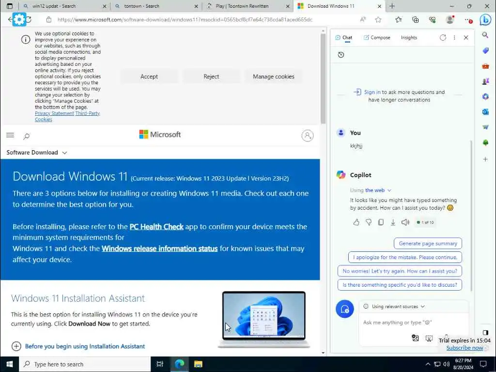The width and height of the screenshot is (496, 372).
Task: Click the Subscribe now link
Action: pos(465,348)
